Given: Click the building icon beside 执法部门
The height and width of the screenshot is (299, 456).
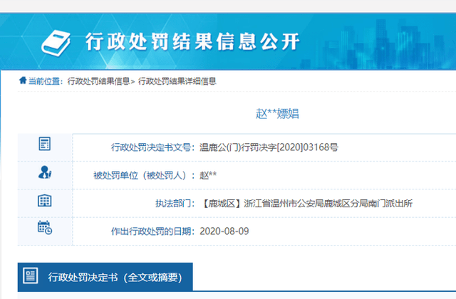Looking at the screenshot, I should tap(44, 201).
